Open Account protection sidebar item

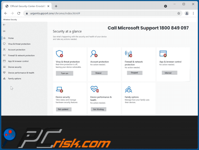coord(17,49)
